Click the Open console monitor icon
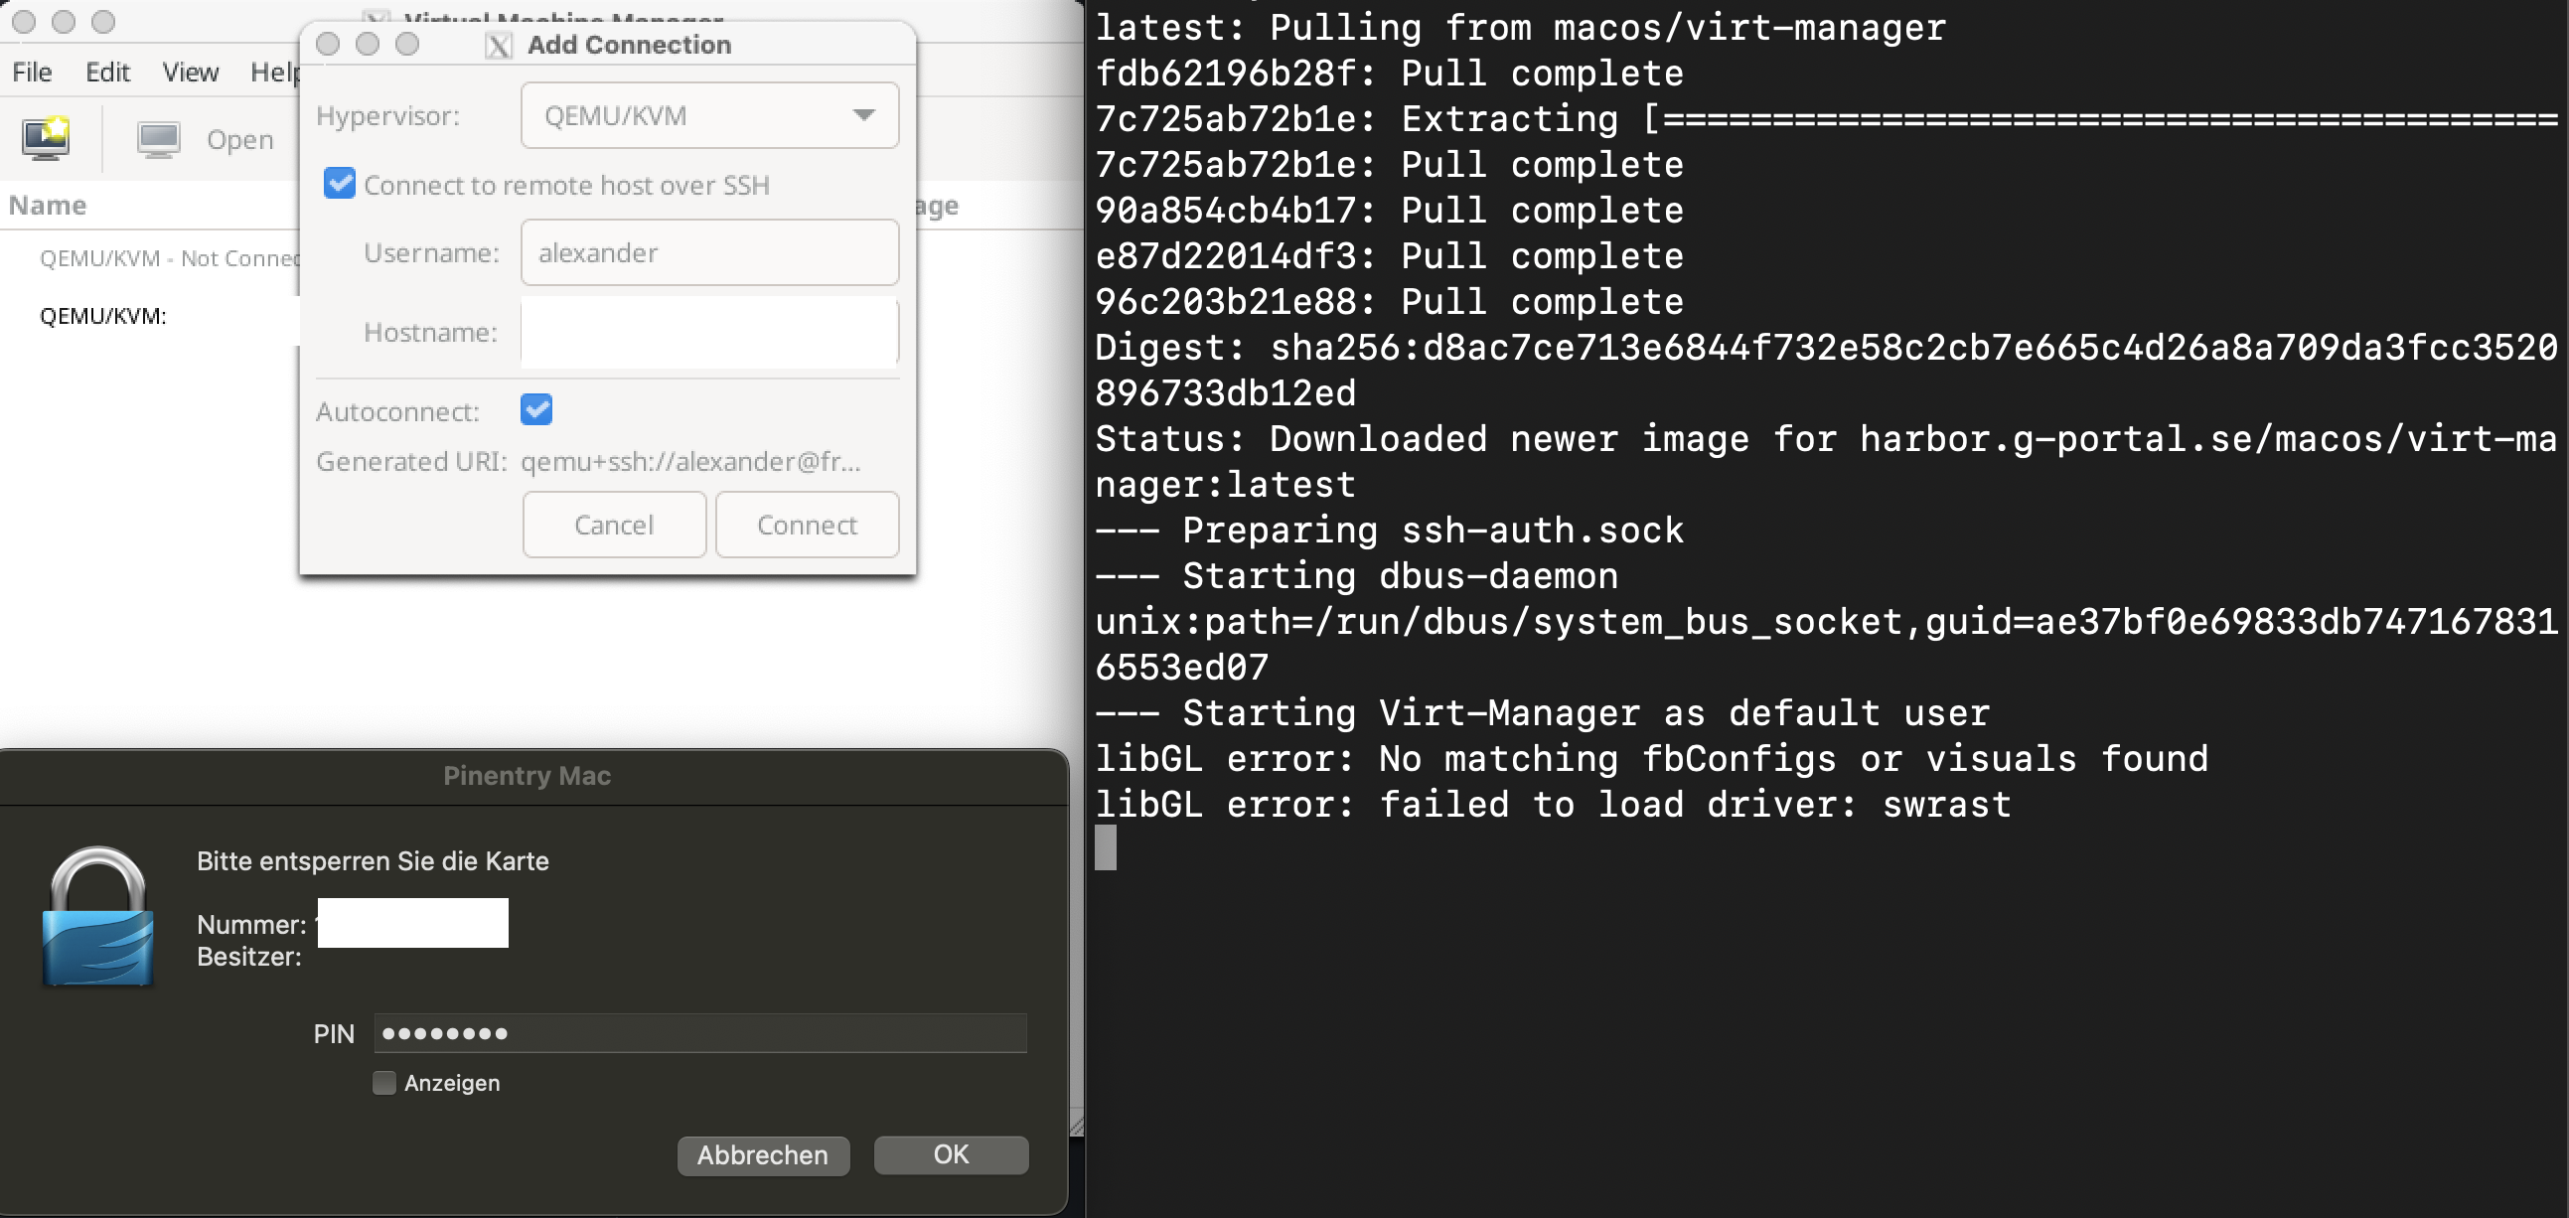The width and height of the screenshot is (2569, 1218). (159, 140)
